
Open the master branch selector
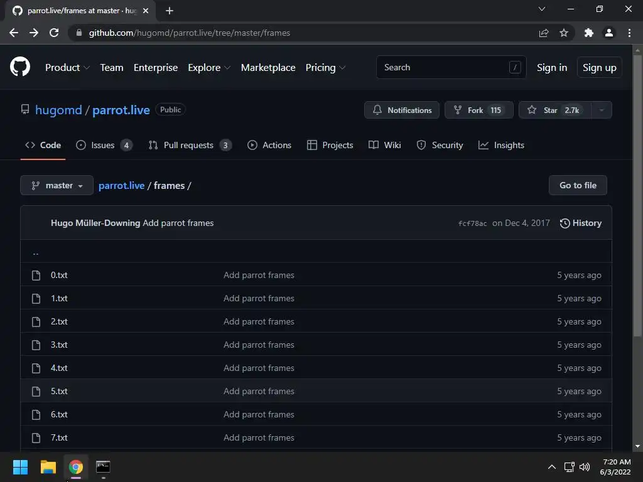point(57,185)
